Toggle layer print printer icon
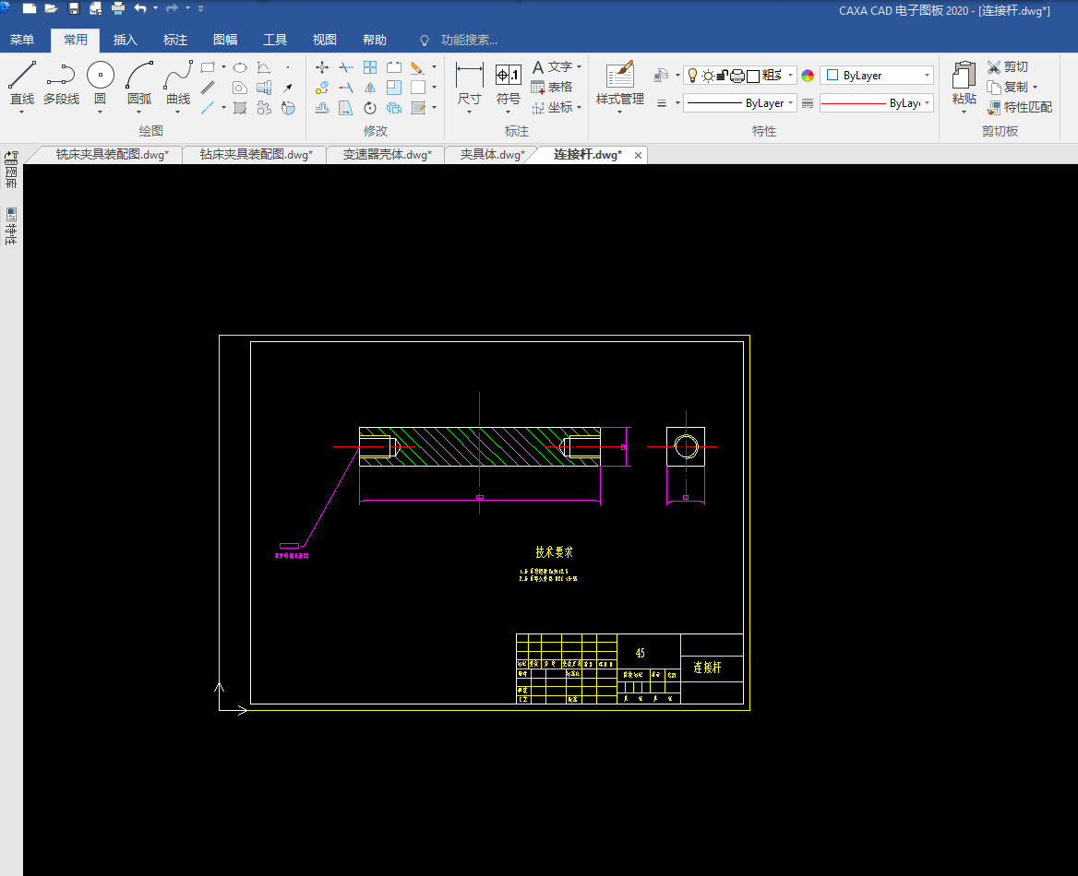The image size is (1078, 876). click(737, 76)
